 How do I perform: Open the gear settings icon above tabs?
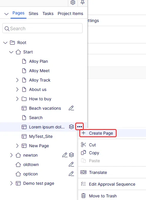point(73,2)
